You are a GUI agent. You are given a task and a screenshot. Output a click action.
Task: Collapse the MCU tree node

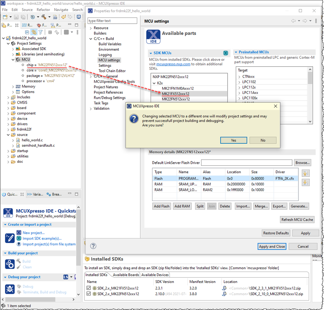click(x=13, y=60)
